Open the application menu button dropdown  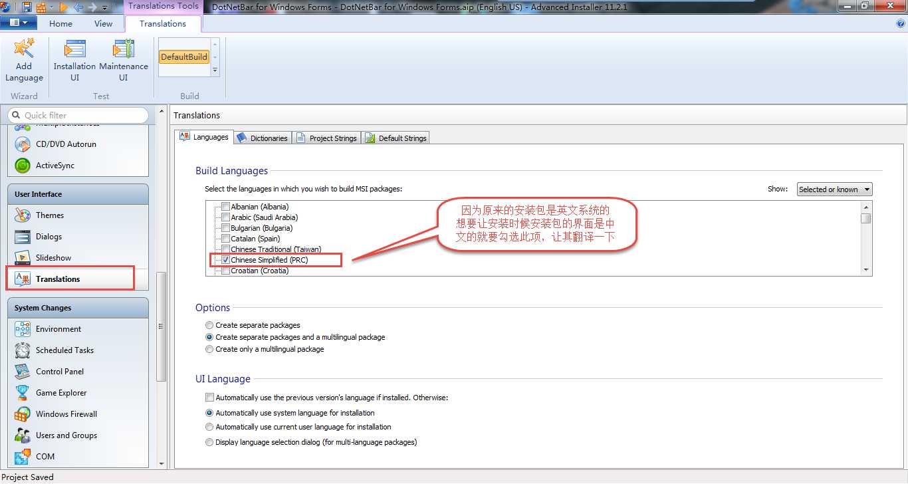[x=19, y=23]
